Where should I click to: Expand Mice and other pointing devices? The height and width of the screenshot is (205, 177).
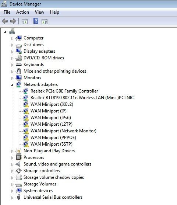(12, 72)
